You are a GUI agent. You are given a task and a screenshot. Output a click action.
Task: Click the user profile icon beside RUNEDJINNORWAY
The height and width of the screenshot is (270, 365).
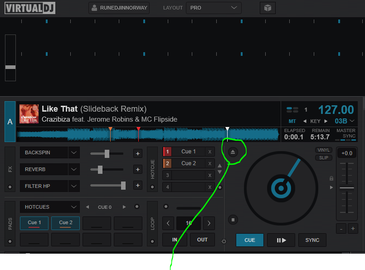94,8
